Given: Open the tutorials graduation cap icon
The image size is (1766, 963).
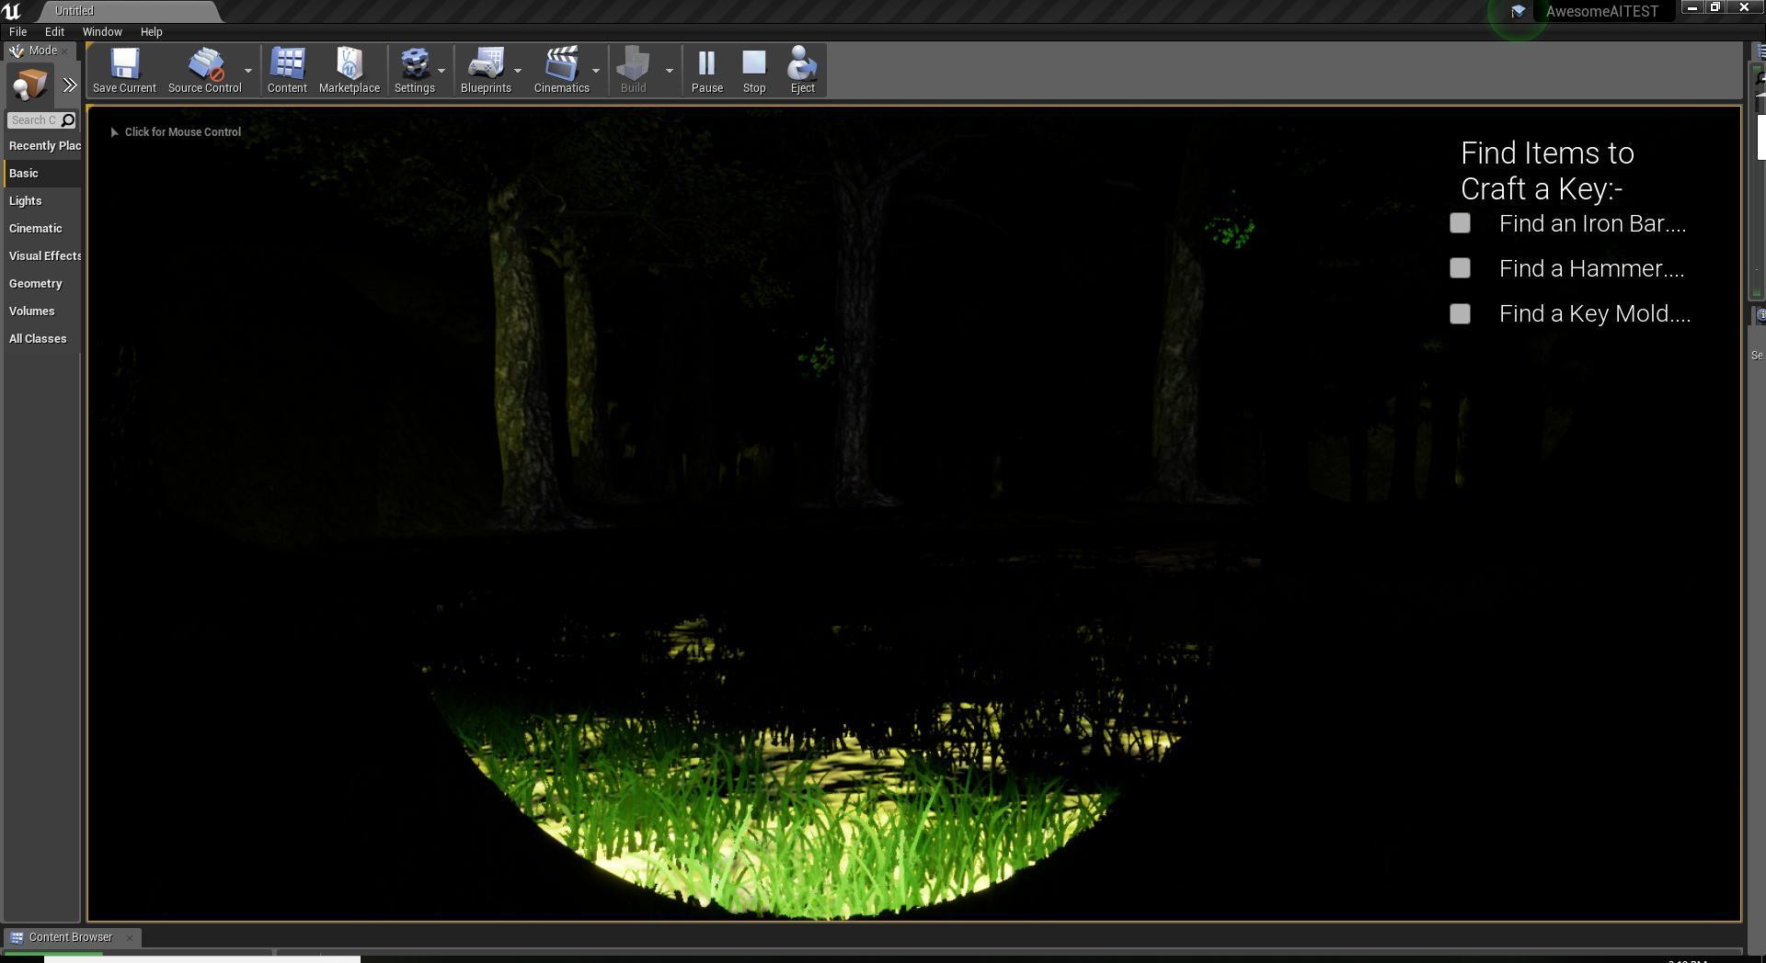Looking at the screenshot, I should point(1518,11).
